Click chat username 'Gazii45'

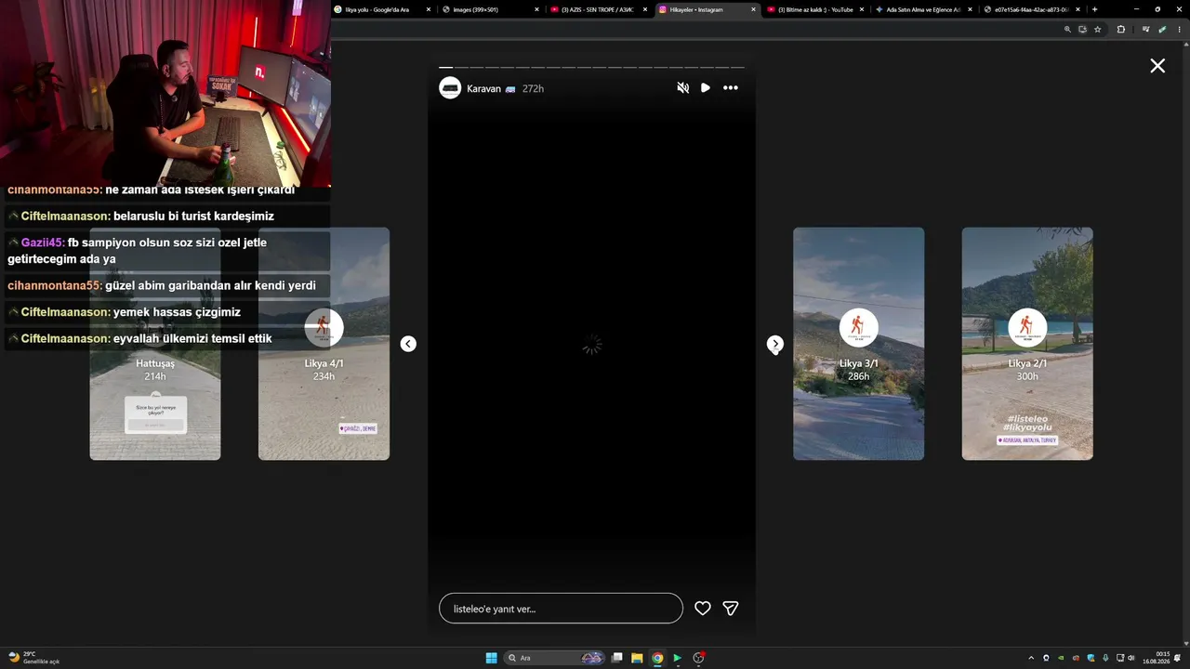43,243
